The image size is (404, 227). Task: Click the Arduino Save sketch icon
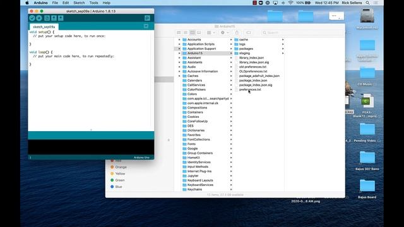pyautogui.click(x=61, y=18)
